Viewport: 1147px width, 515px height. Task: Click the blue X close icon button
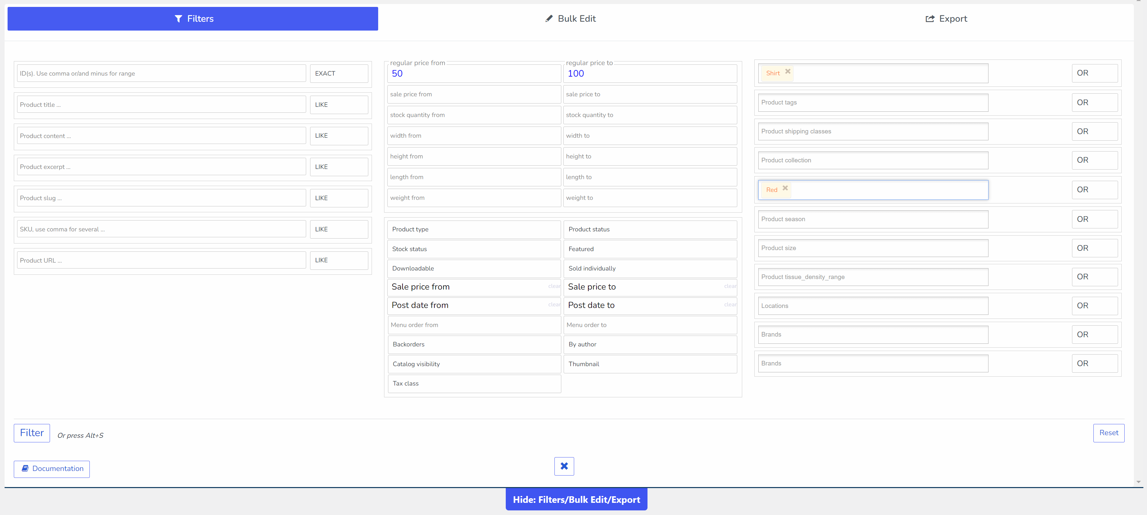pyautogui.click(x=564, y=466)
